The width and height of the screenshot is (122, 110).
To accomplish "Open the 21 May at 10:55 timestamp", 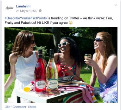I will (26, 11).
